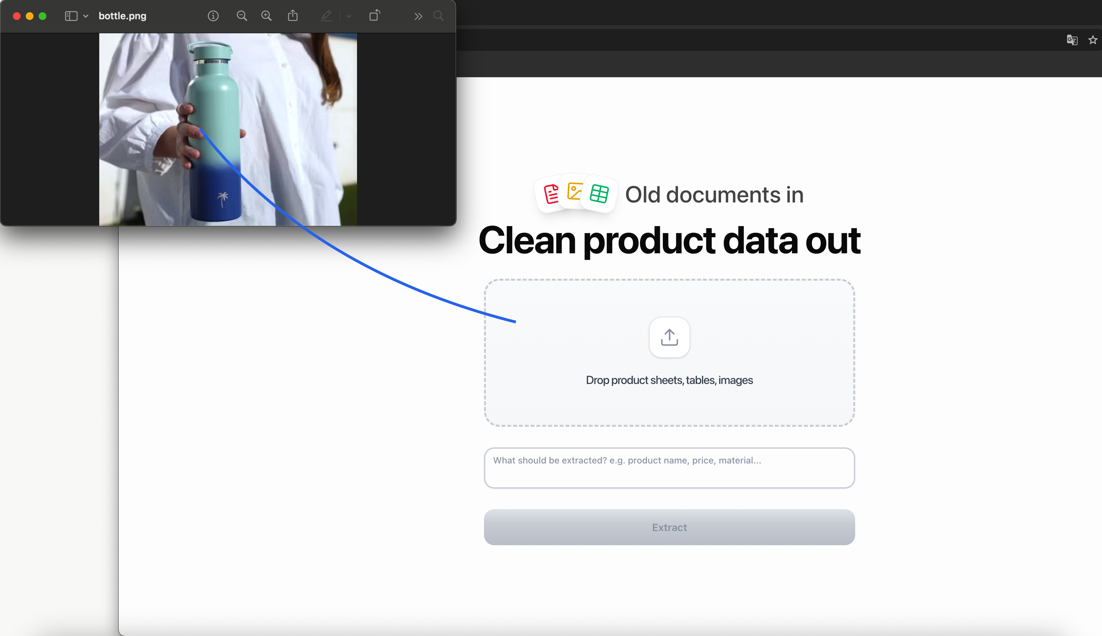Open the Share menu in Preview
The height and width of the screenshot is (636, 1102).
(293, 16)
